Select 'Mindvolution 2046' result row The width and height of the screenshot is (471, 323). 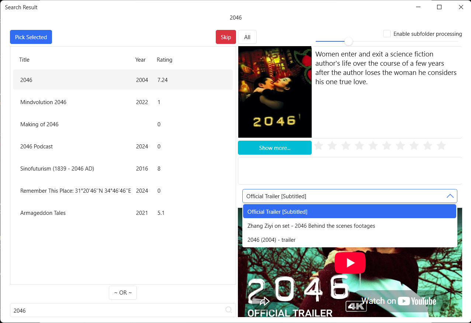pyautogui.click(x=123, y=102)
